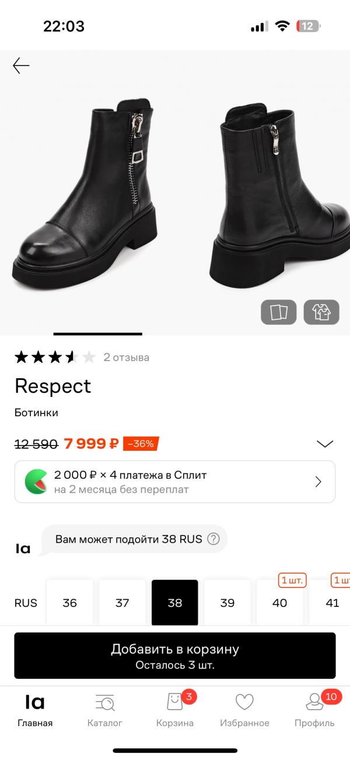
Task: Open the Каталог search tab
Action: click(105, 709)
